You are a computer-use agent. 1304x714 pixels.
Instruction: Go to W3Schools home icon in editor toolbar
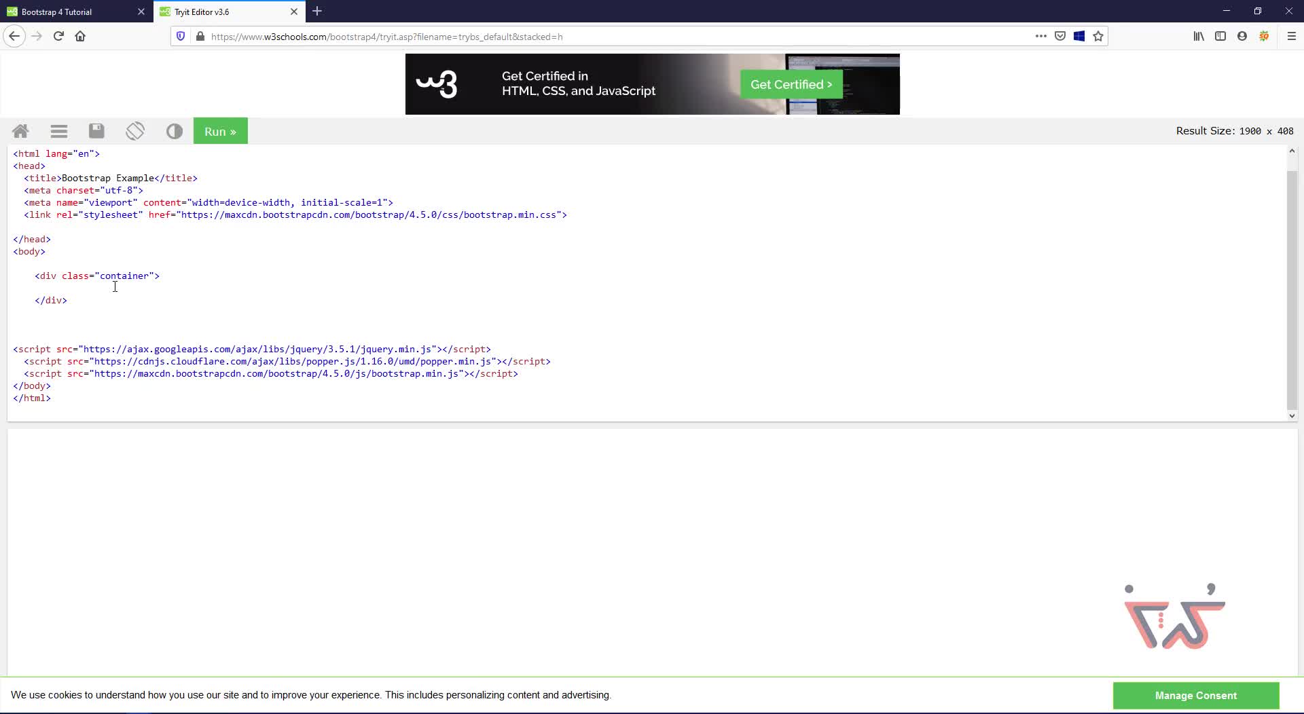pos(20,131)
